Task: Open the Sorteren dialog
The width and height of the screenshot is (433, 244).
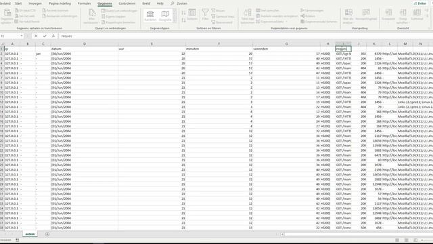Action: point(192,15)
